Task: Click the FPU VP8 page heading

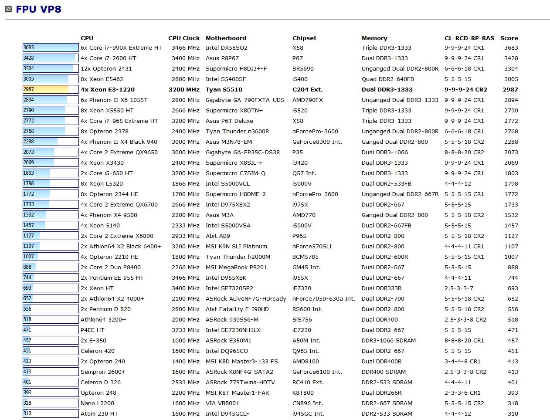Action: point(38,9)
